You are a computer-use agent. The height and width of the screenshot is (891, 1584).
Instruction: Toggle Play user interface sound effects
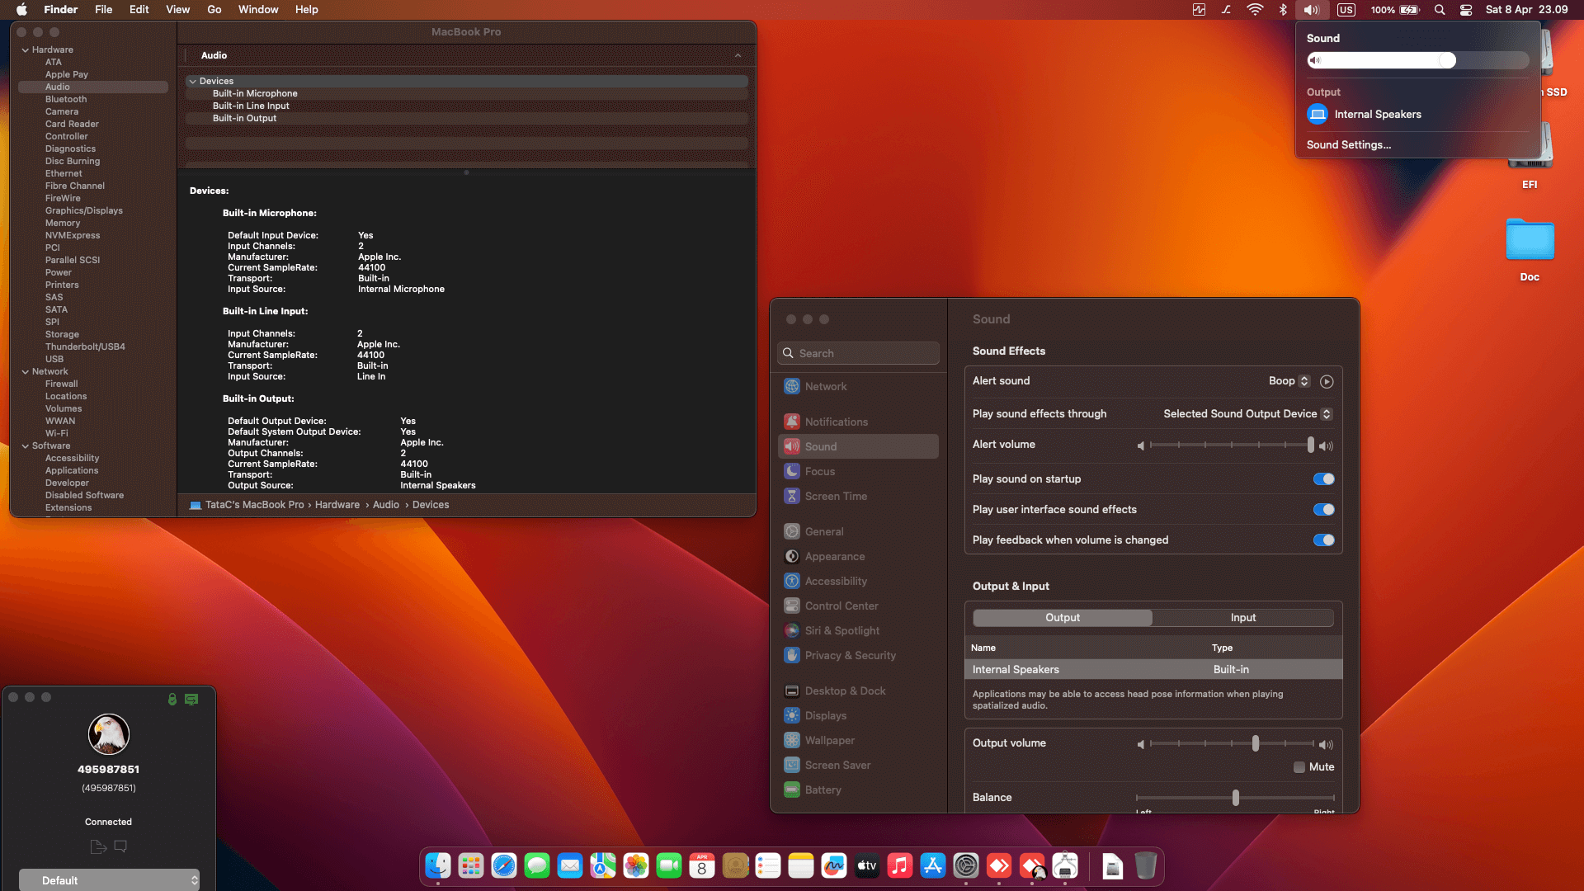(x=1323, y=510)
